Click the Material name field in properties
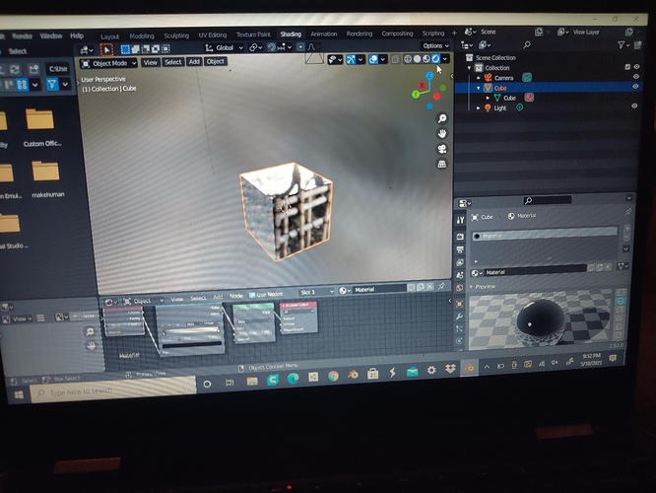 [x=535, y=272]
